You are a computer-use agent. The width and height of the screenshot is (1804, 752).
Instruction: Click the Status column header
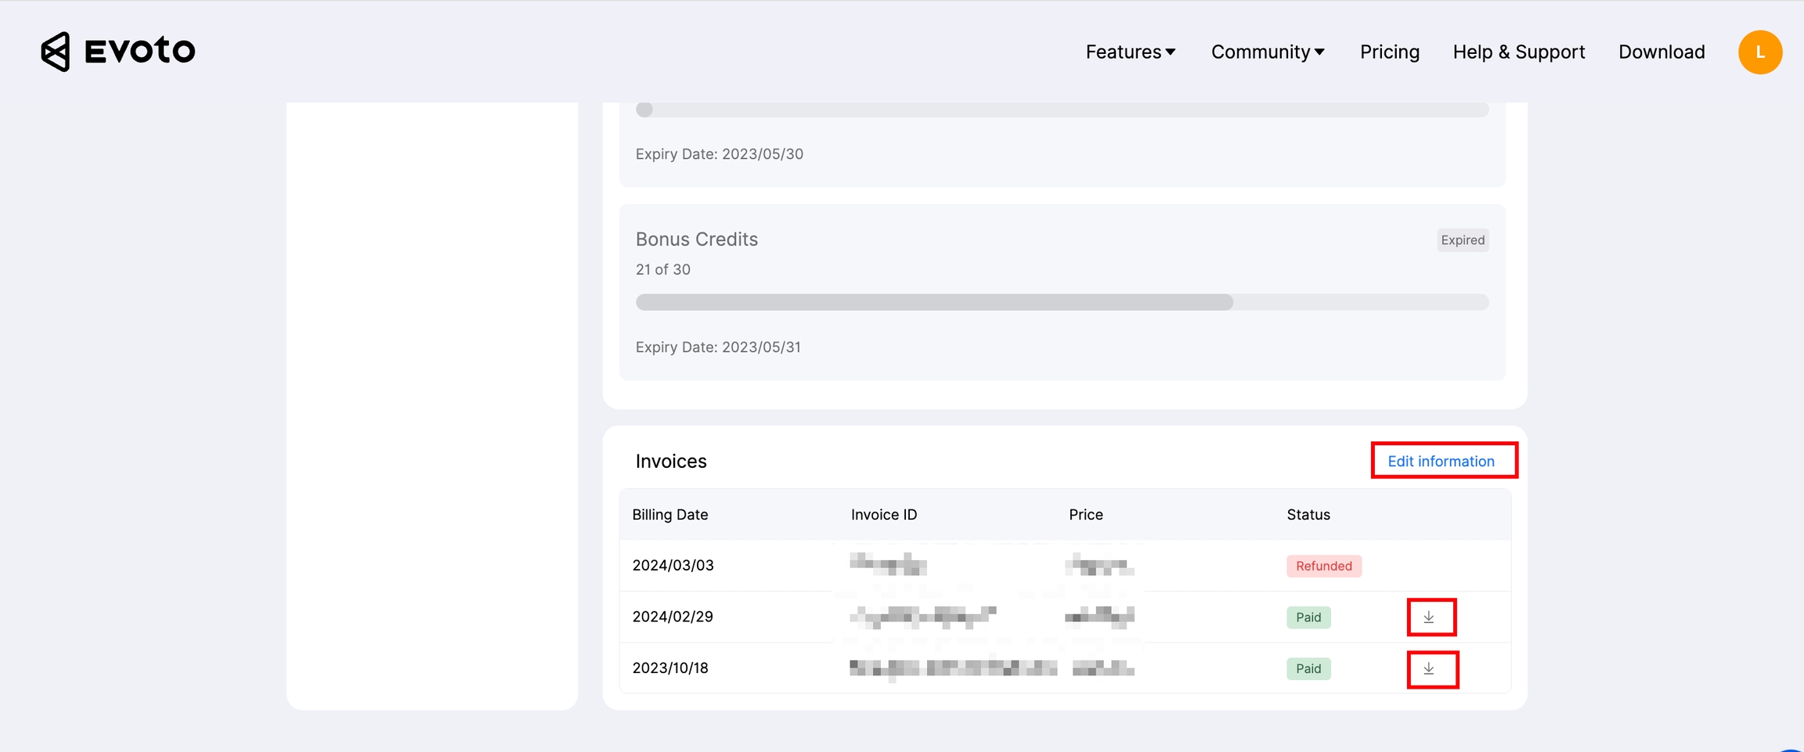pos(1308,515)
